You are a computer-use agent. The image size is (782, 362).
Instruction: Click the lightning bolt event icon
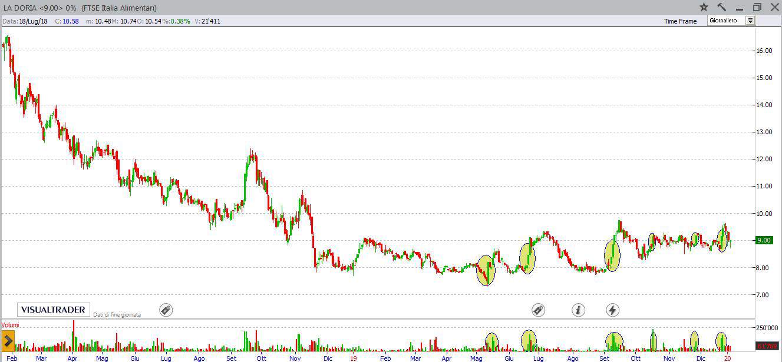click(x=612, y=310)
